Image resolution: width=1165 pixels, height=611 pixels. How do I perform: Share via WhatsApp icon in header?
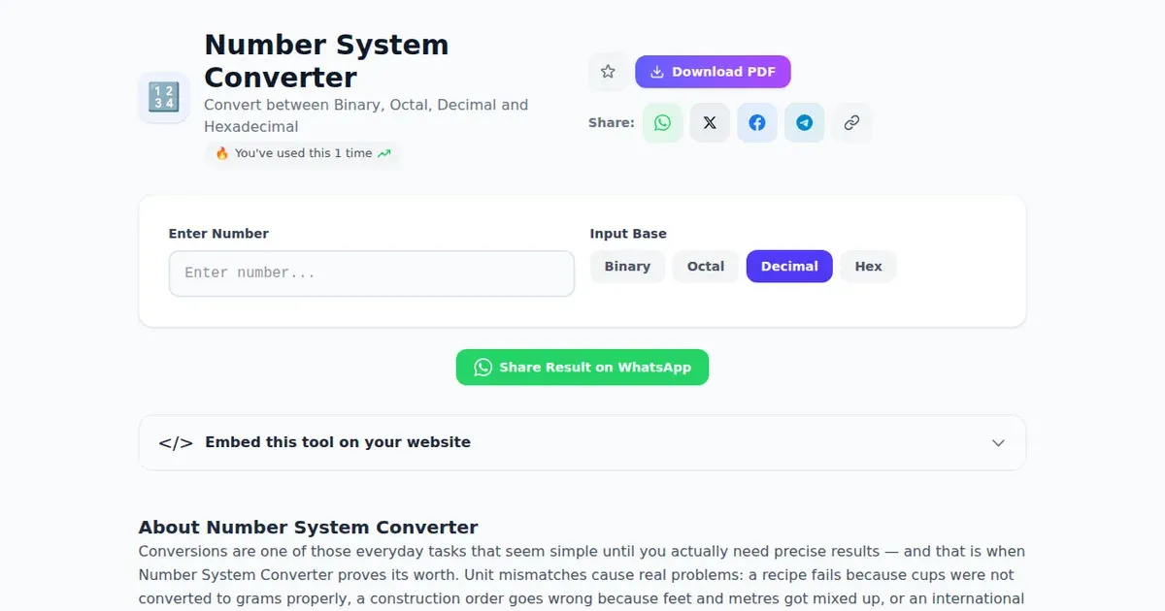(662, 123)
